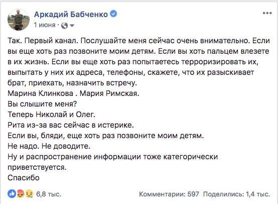Viewport: 278px width, 204px height.
Task: Click the author name Аркадий Бабченко
Action: click(71, 14)
